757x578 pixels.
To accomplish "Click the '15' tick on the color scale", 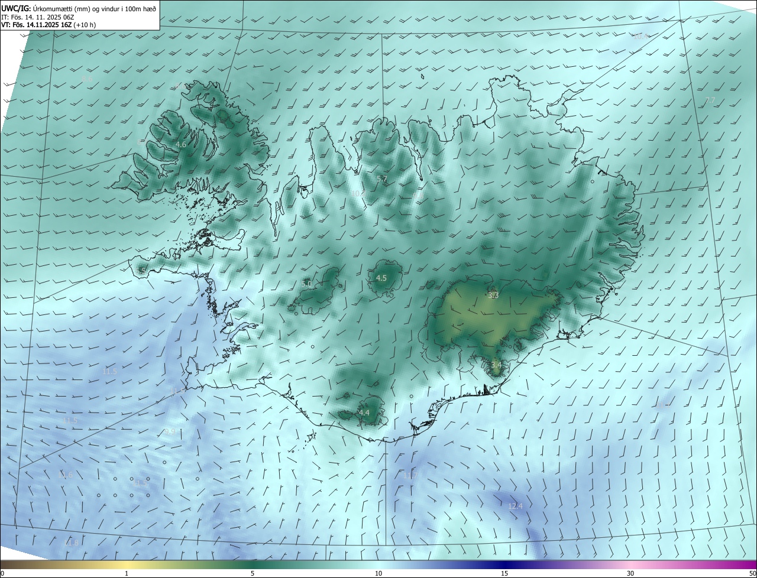I will point(504,574).
